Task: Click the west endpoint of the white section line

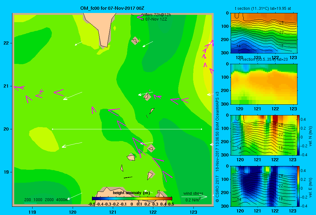Action: [52, 129]
